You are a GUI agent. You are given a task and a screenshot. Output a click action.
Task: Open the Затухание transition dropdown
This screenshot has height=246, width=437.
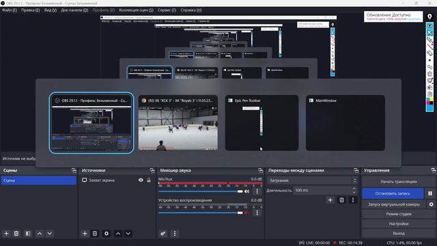[x=312, y=180]
